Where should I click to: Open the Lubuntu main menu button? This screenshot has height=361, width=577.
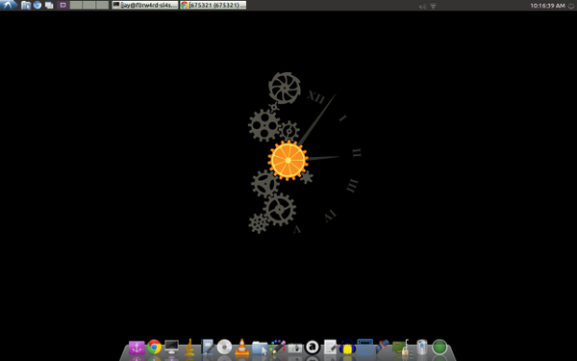coord(9,5)
